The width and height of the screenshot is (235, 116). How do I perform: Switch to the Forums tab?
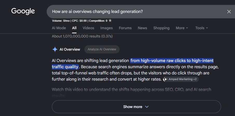[125, 28]
